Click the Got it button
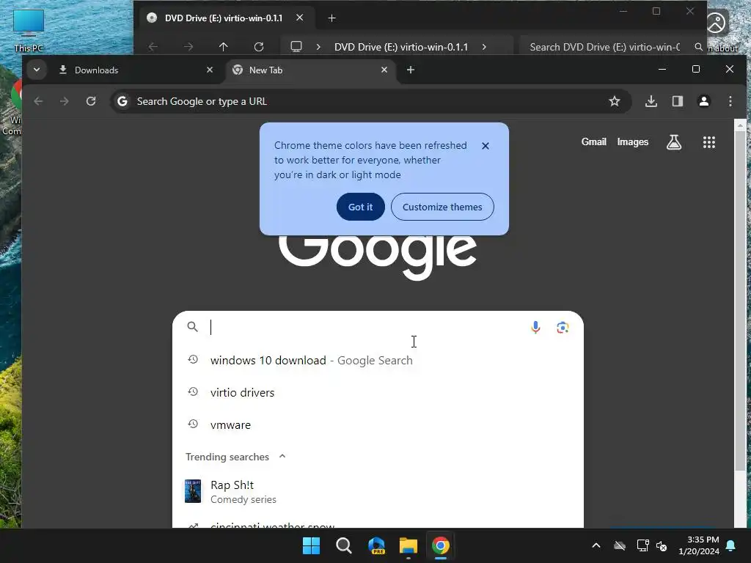Screen dimensions: 751x563 (360, 207)
